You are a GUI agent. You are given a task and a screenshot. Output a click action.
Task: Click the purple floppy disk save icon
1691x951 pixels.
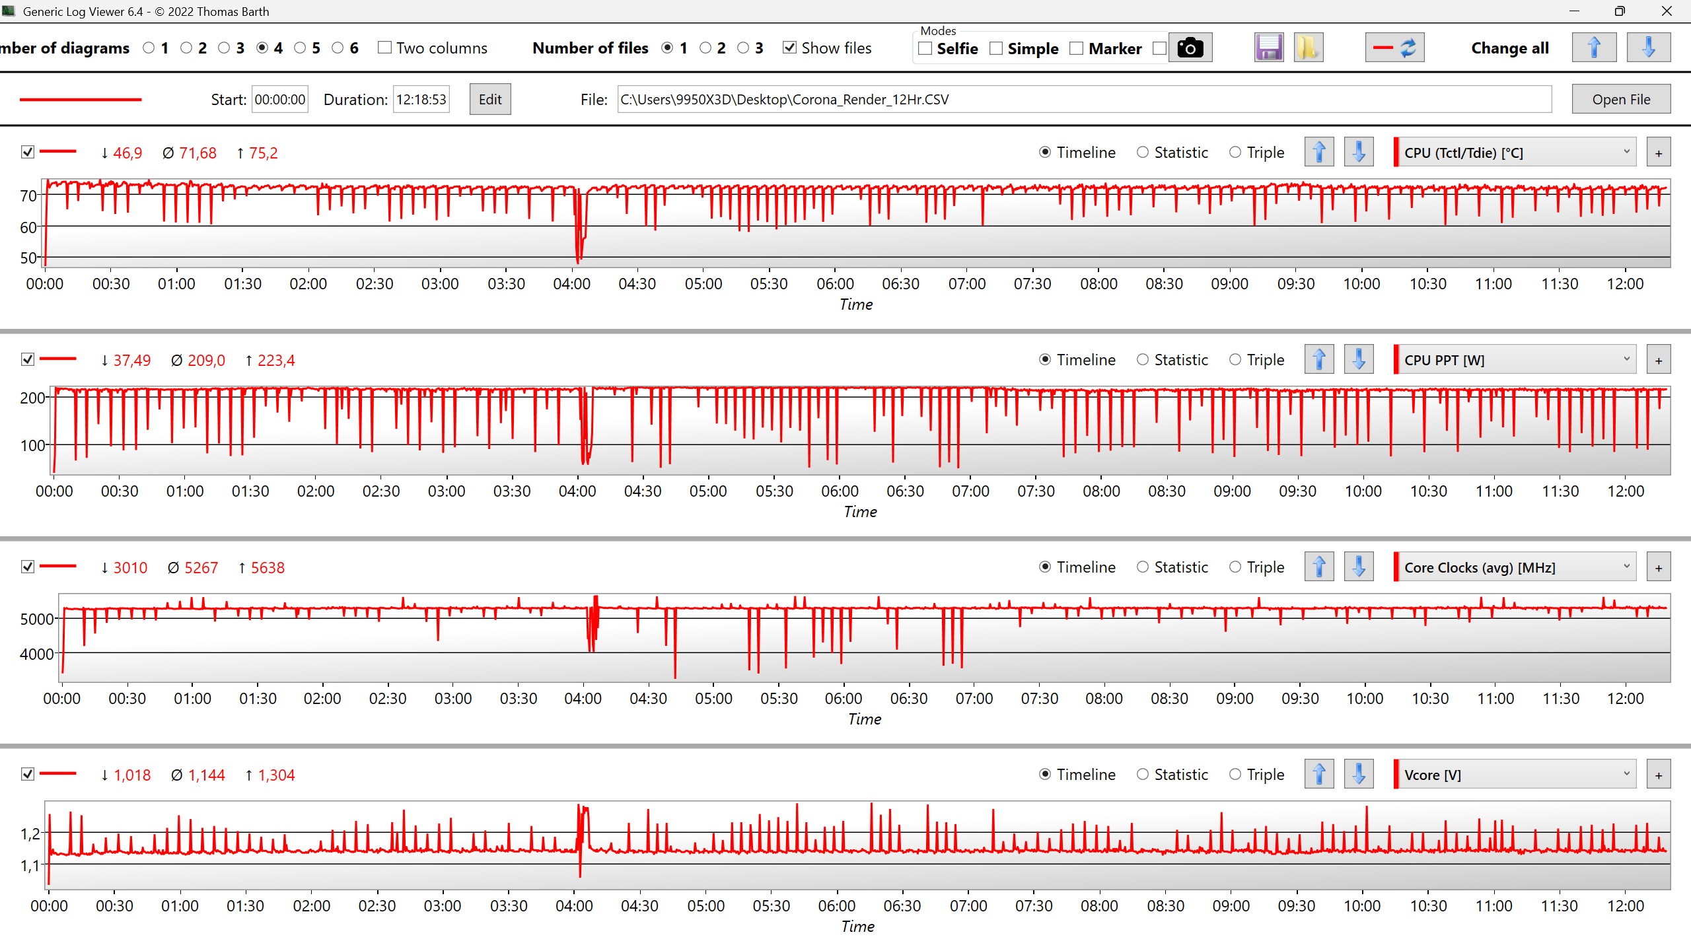[x=1269, y=48]
